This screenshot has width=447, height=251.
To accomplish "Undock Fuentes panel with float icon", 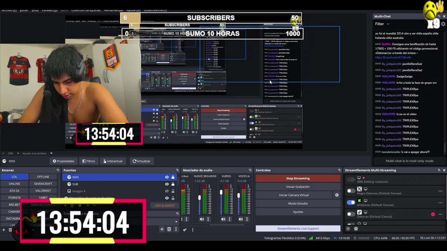I will tap(177, 170).
